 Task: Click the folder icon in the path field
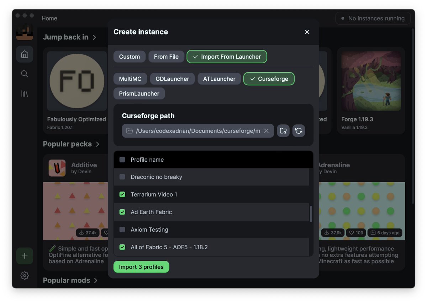click(x=130, y=131)
